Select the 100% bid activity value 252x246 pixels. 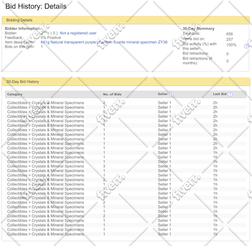point(231,45)
